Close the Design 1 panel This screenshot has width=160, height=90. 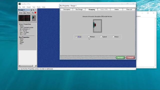click(36, 10)
